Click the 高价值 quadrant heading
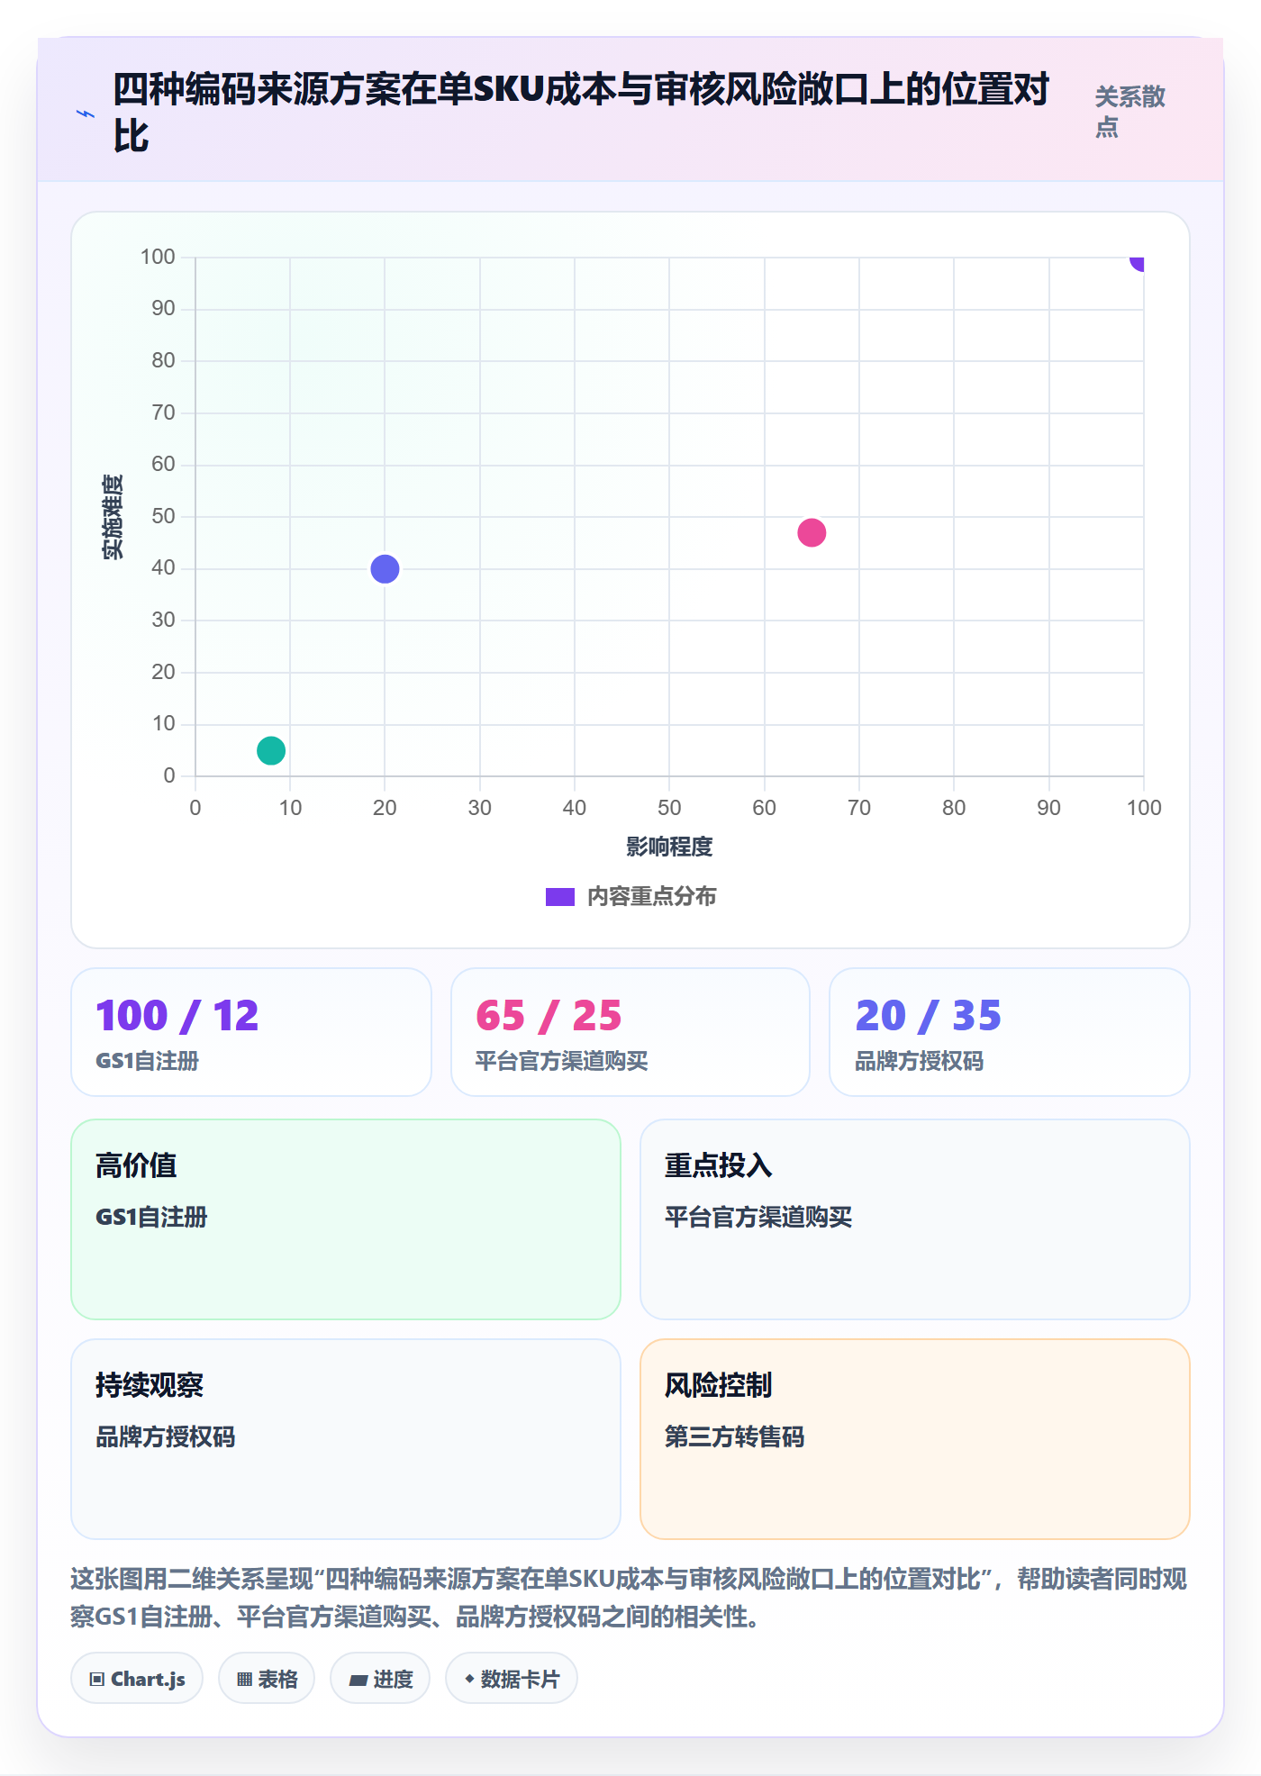 [x=136, y=1165]
